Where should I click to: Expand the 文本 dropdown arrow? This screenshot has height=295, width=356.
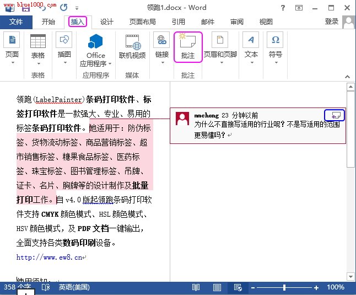coord(252,63)
